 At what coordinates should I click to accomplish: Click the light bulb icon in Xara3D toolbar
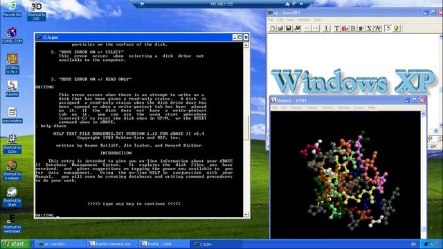[397, 28]
